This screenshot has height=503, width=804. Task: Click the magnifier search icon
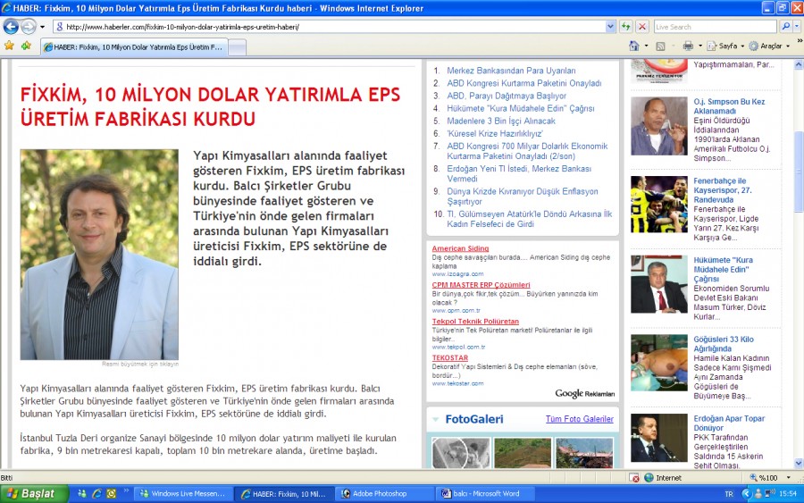point(785,27)
